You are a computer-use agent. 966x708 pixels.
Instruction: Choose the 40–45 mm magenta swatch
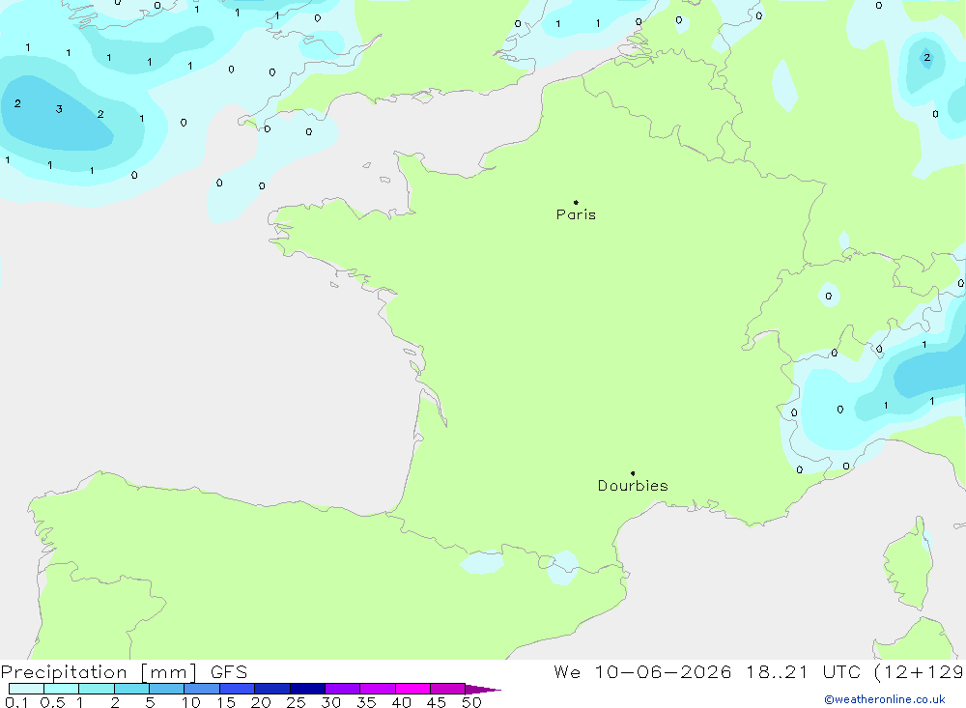pyautogui.click(x=412, y=689)
